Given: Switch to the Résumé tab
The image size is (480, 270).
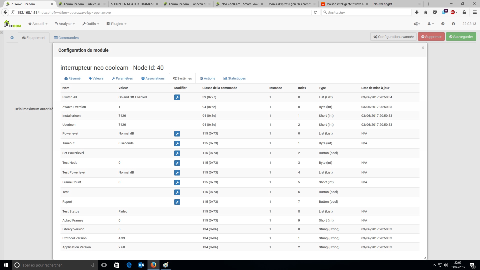Looking at the screenshot, I should coord(72,78).
